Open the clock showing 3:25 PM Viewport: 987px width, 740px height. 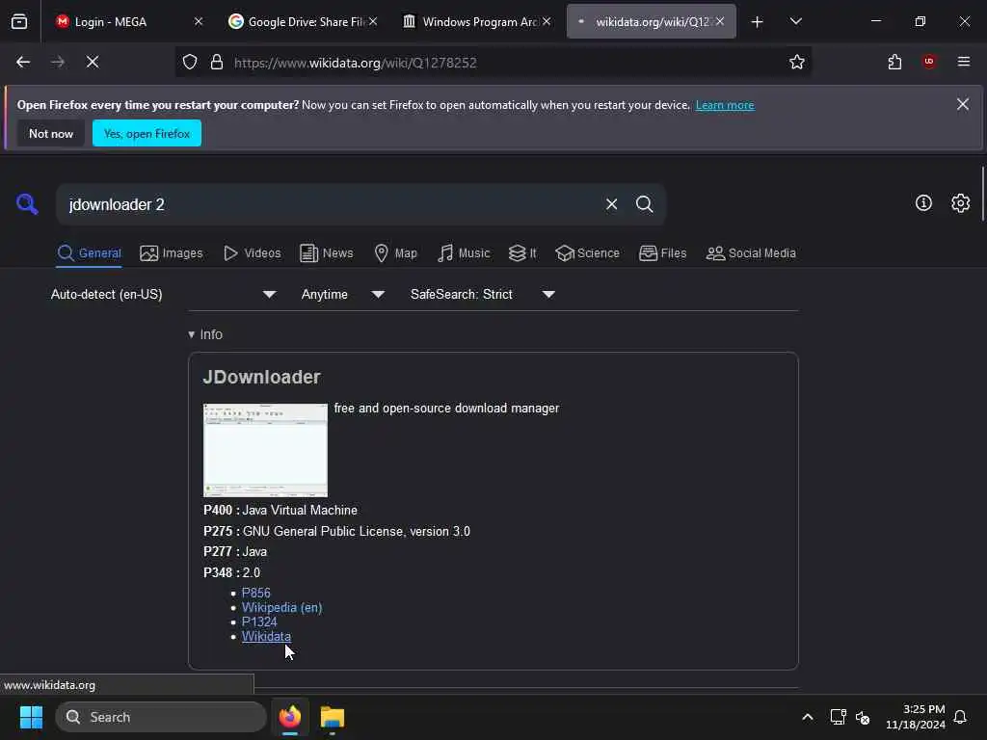tap(916, 717)
